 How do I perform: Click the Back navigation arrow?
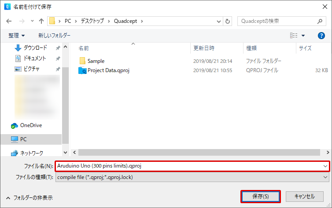(x=9, y=21)
